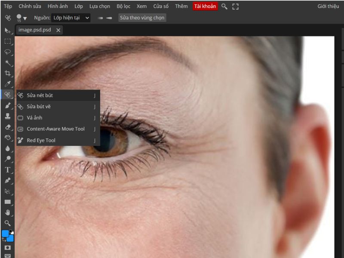Toggle Quick Mask mode

point(7,248)
